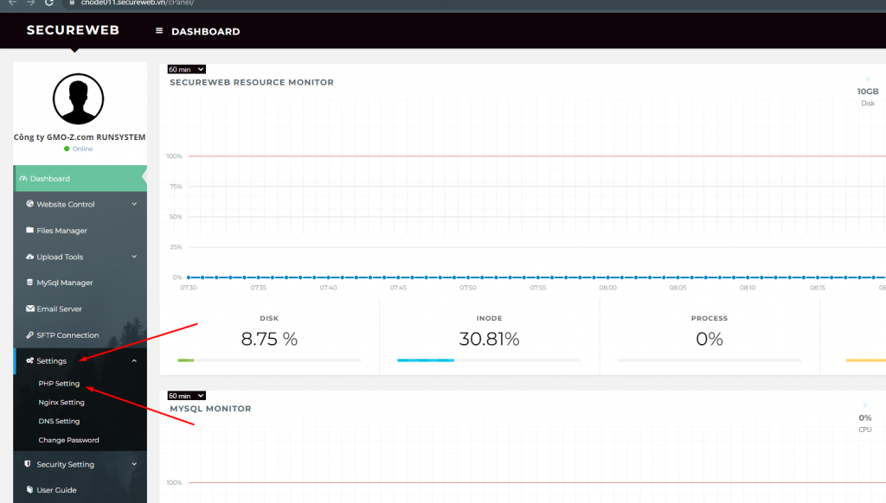886x503 pixels.
Task: Click the Files Manager folder icon
Action: coord(30,230)
